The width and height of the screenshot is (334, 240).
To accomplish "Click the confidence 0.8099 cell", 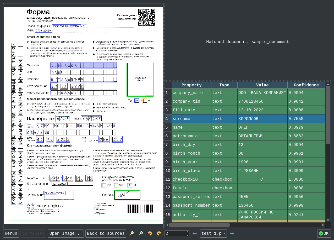I will pyautogui.click(x=306, y=171).
